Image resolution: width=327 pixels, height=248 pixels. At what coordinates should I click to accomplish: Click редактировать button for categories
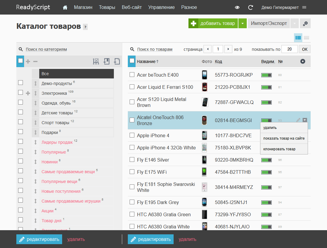39,239
